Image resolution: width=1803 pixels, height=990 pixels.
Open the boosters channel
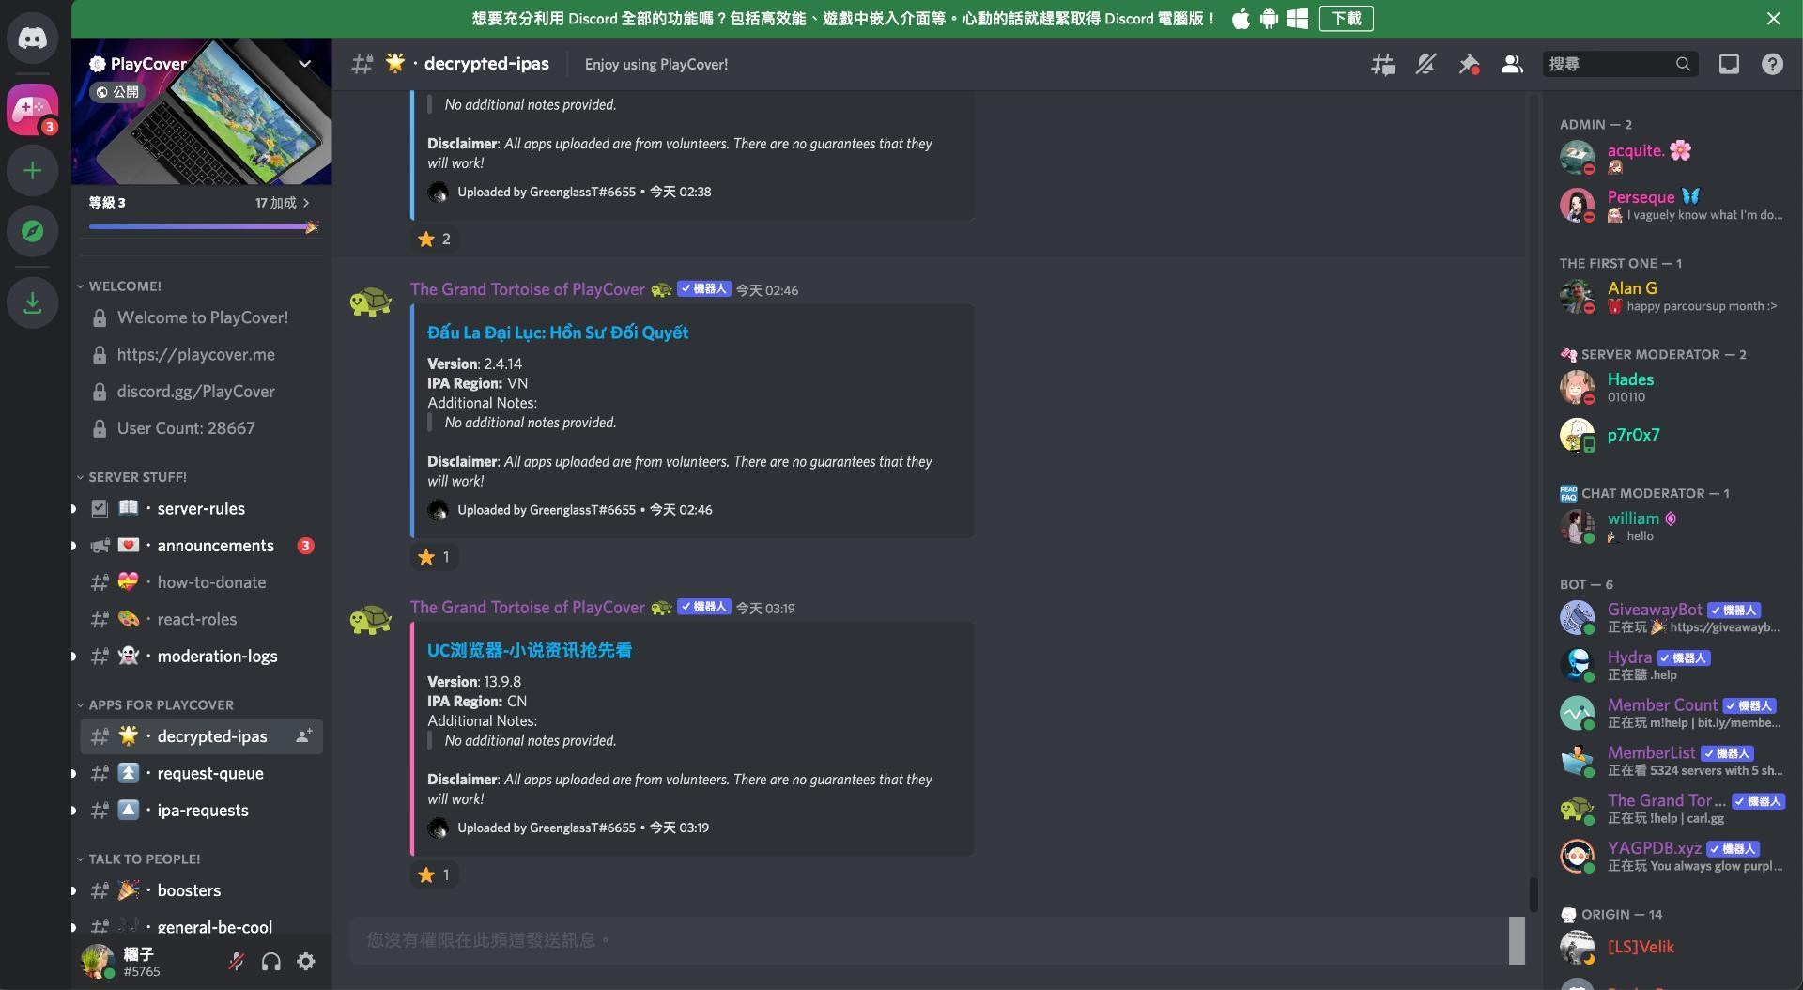coord(201,890)
